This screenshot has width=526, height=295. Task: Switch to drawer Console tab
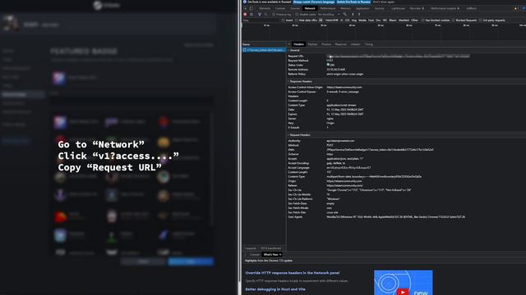[255, 255]
